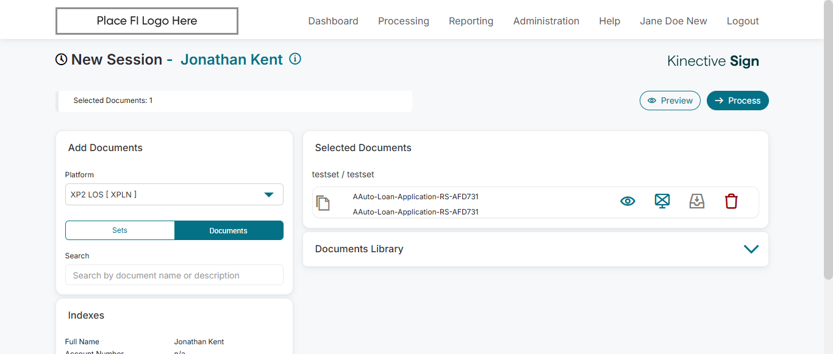Viewport: 833px width, 354px height.
Task: Switch to the Sets toggle option
Action: [120, 230]
